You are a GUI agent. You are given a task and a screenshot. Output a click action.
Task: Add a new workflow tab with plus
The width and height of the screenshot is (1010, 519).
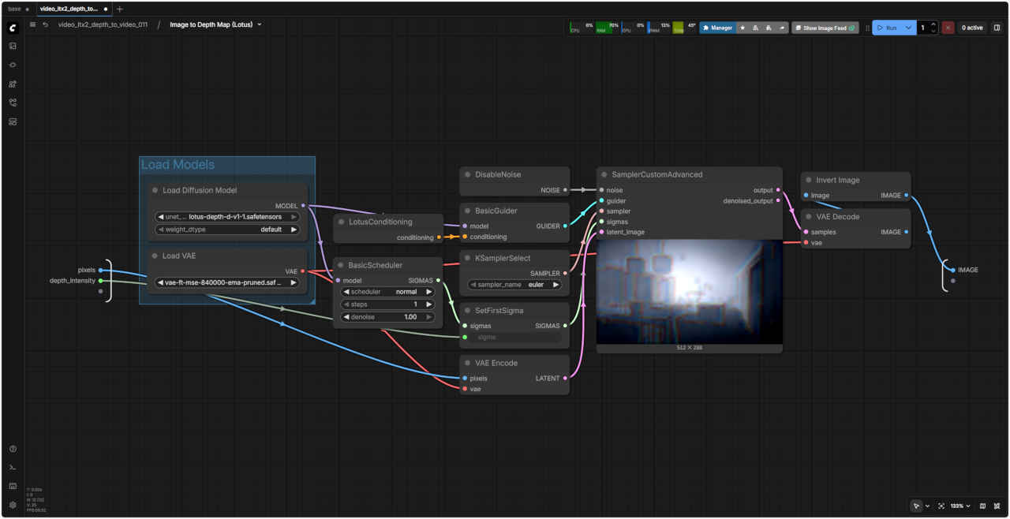point(120,9)
